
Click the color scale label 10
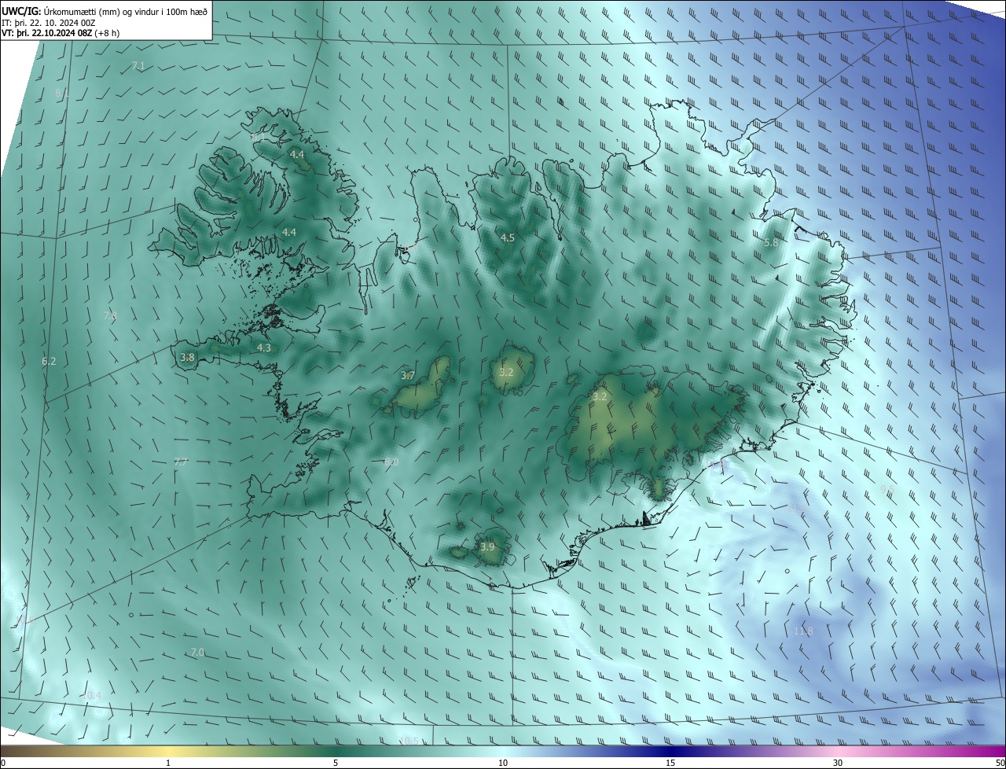pyautogui.click(x=503, y=763)
